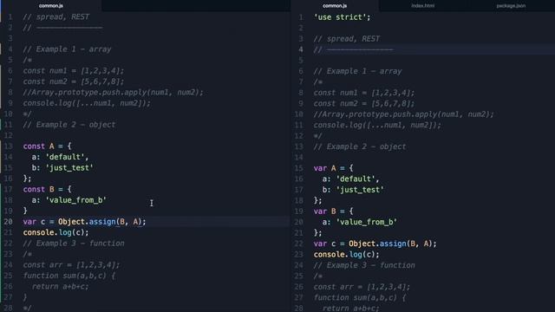555x312 pixels.
Task: Click 'var B = {' in right pane
Action: 333,211
